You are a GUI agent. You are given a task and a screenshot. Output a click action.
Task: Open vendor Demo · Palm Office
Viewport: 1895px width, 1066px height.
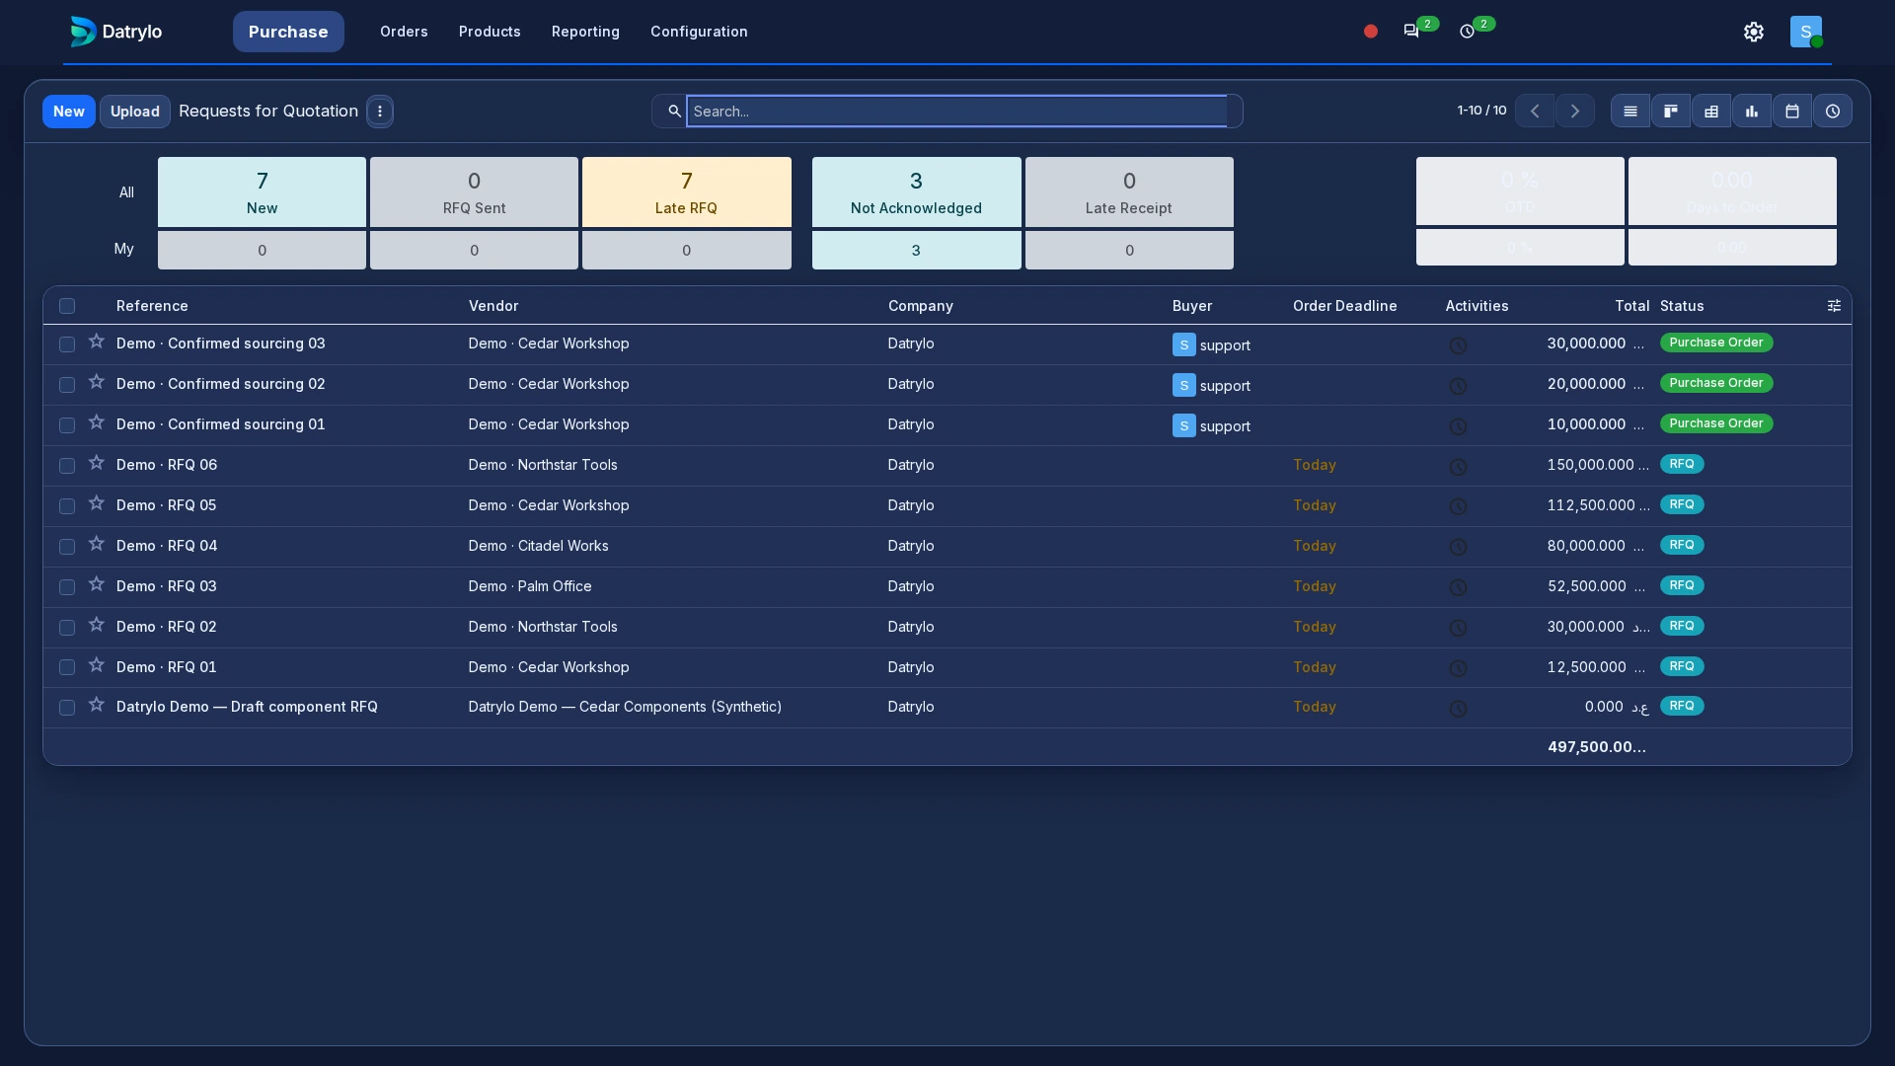530,586
